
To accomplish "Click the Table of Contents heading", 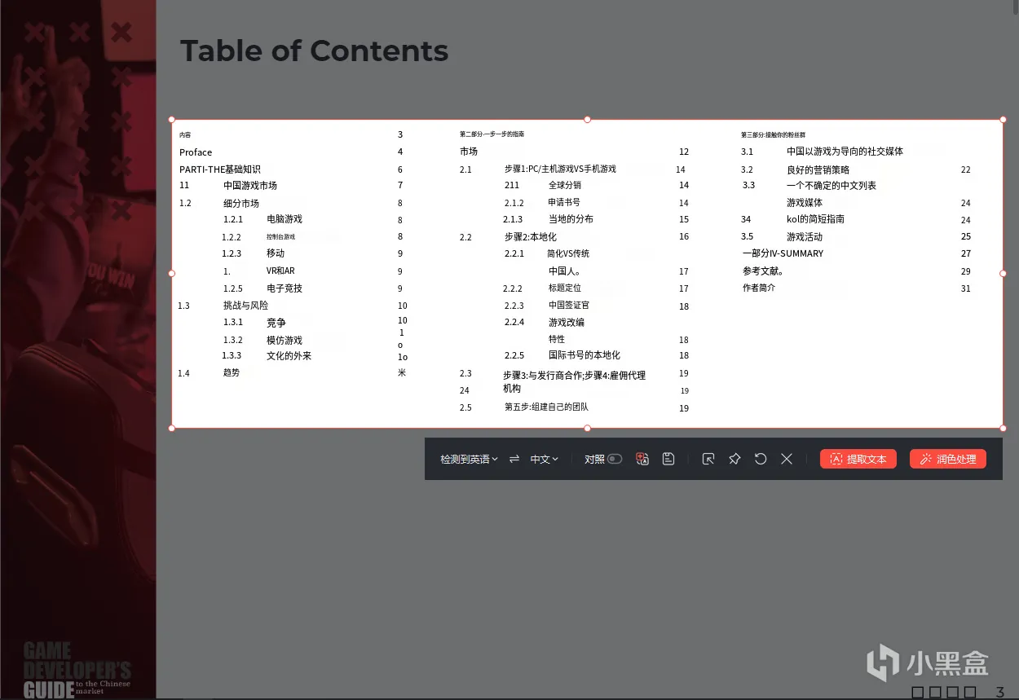I will point(315,51).
